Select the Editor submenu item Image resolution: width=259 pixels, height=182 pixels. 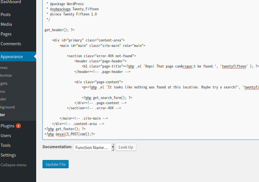click(3, 115)
